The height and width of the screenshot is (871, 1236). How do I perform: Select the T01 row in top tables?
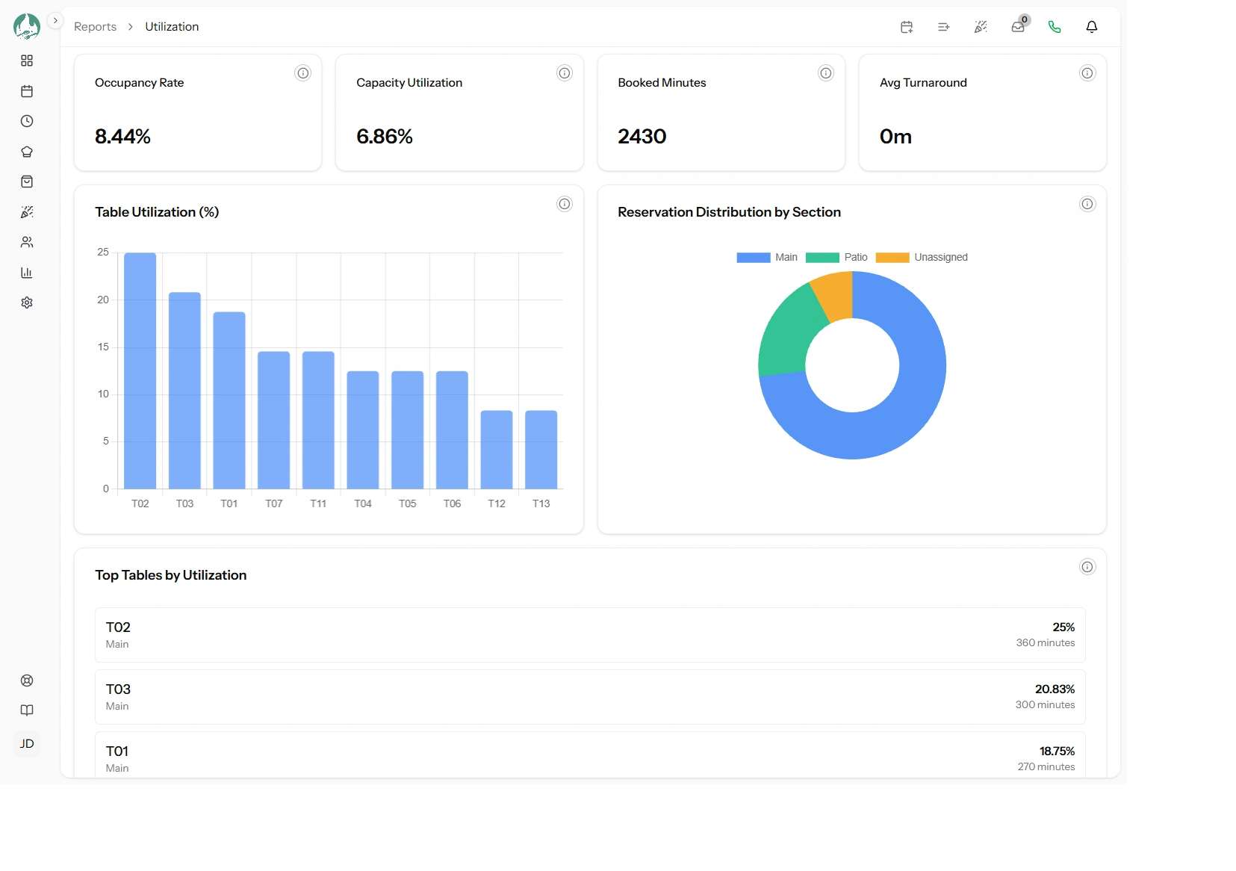[x=590, y=754]
